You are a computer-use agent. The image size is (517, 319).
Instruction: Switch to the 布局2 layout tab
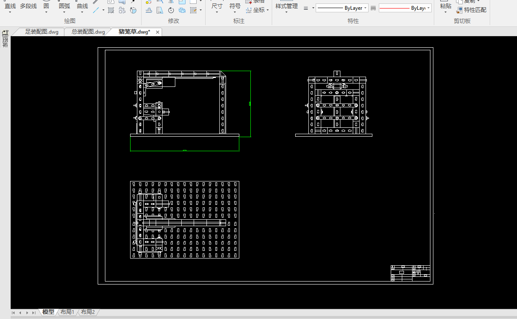(x=88, y=312)
